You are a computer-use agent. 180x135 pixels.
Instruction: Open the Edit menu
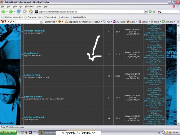point(8,7)
